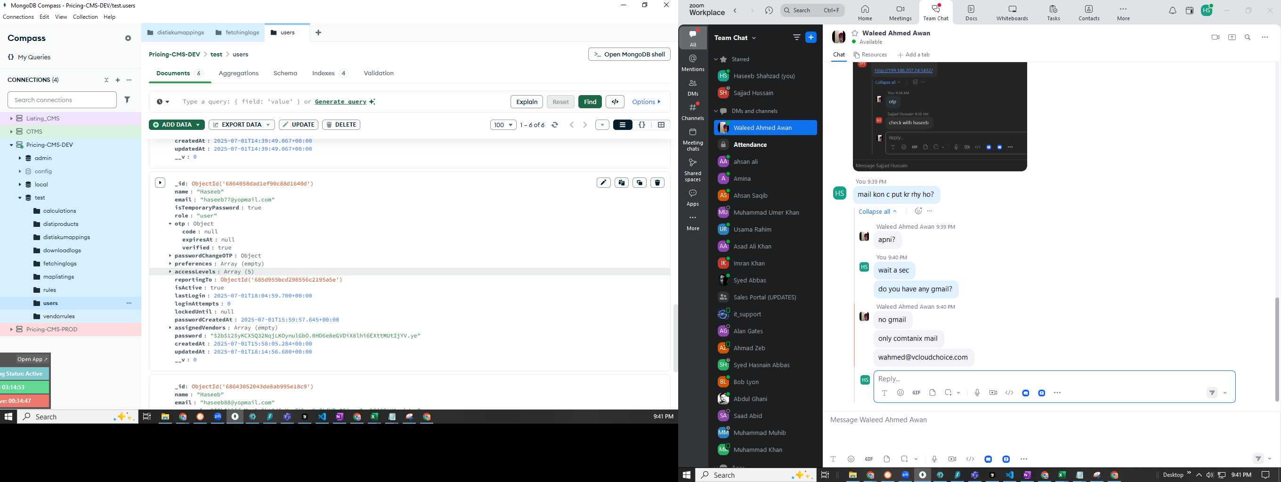This screenshot has width=1281, height=482.
Task: Switch to the Aggregations tab
Action: coord(239,73)
